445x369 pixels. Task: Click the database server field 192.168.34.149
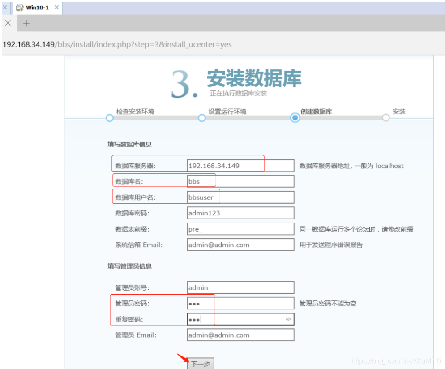pyautogui.click(x=240, y=166)
